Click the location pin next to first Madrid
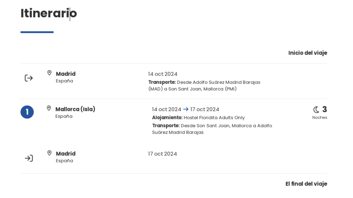 point(49,73)
